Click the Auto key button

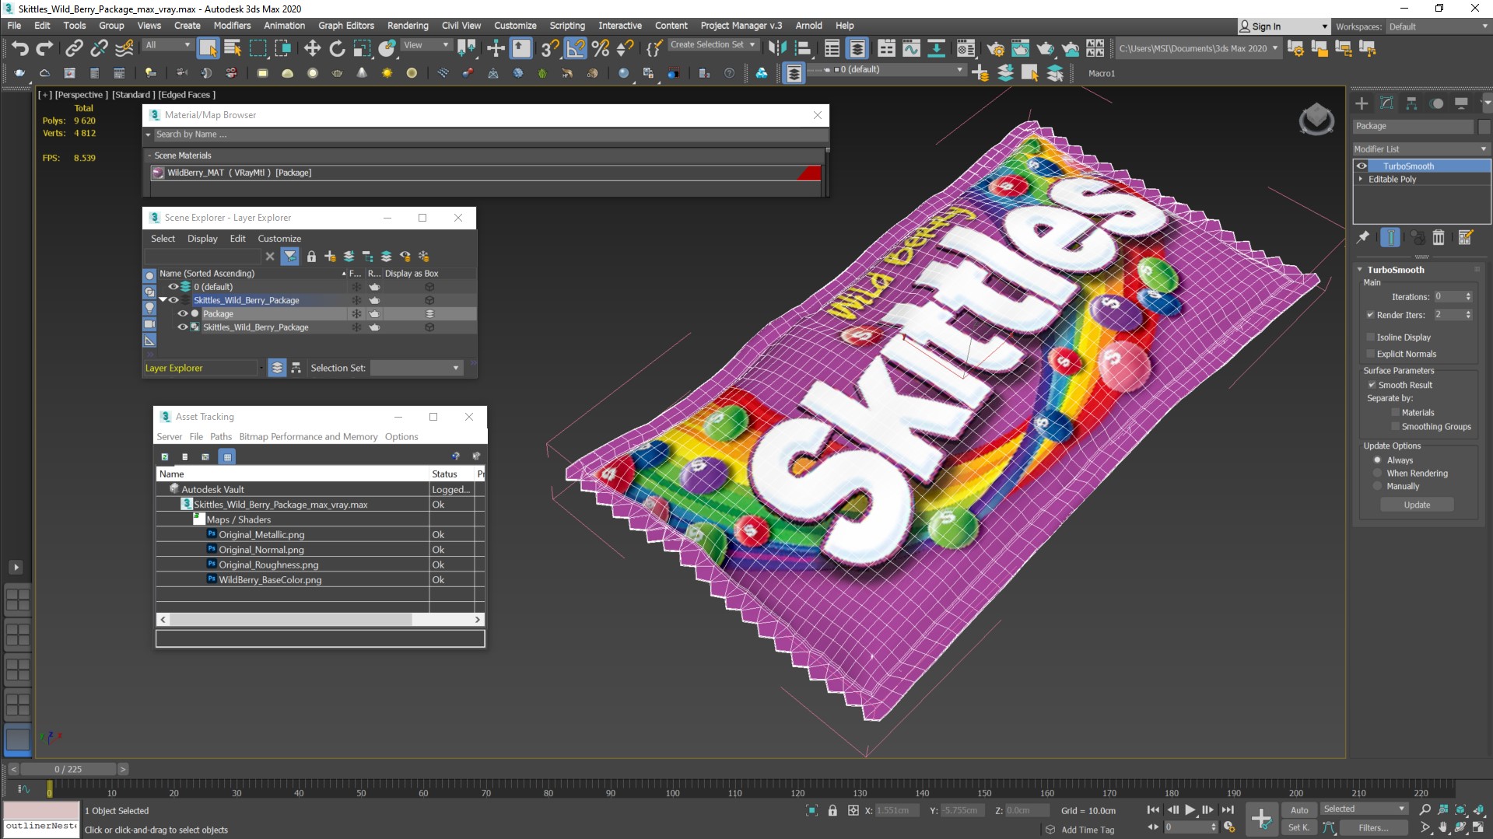click(1299, 810)
